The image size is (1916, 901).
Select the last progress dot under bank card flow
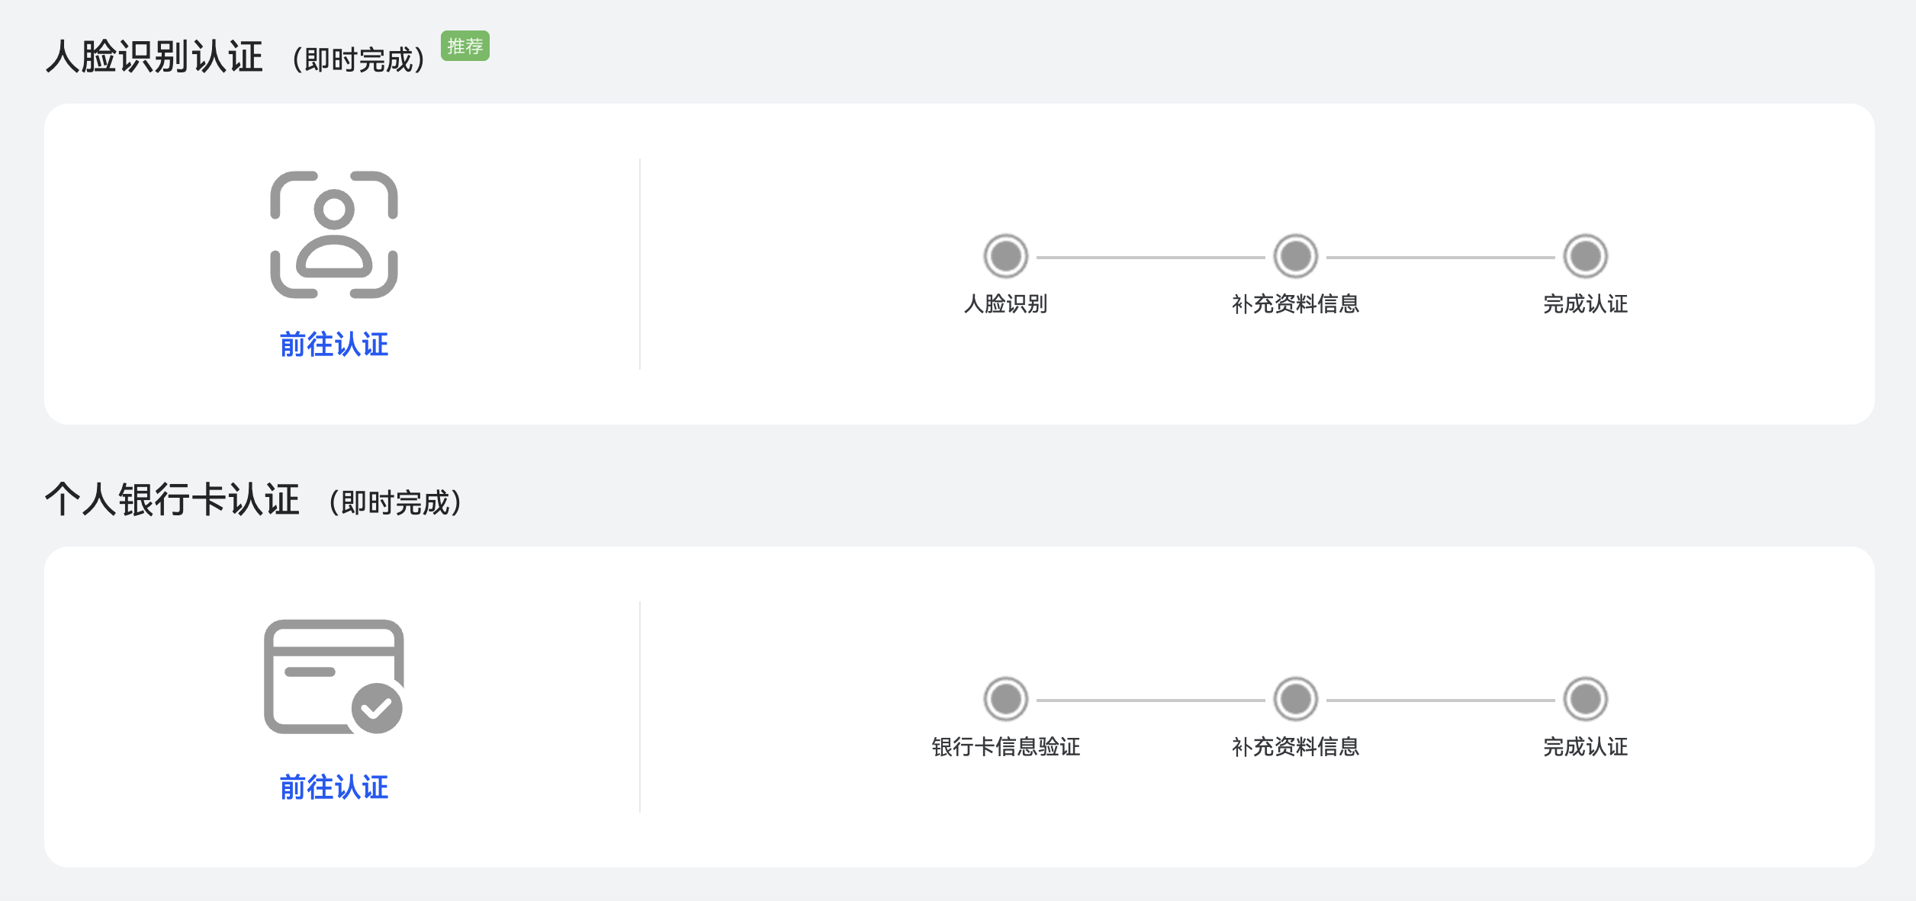point(1586,699)
